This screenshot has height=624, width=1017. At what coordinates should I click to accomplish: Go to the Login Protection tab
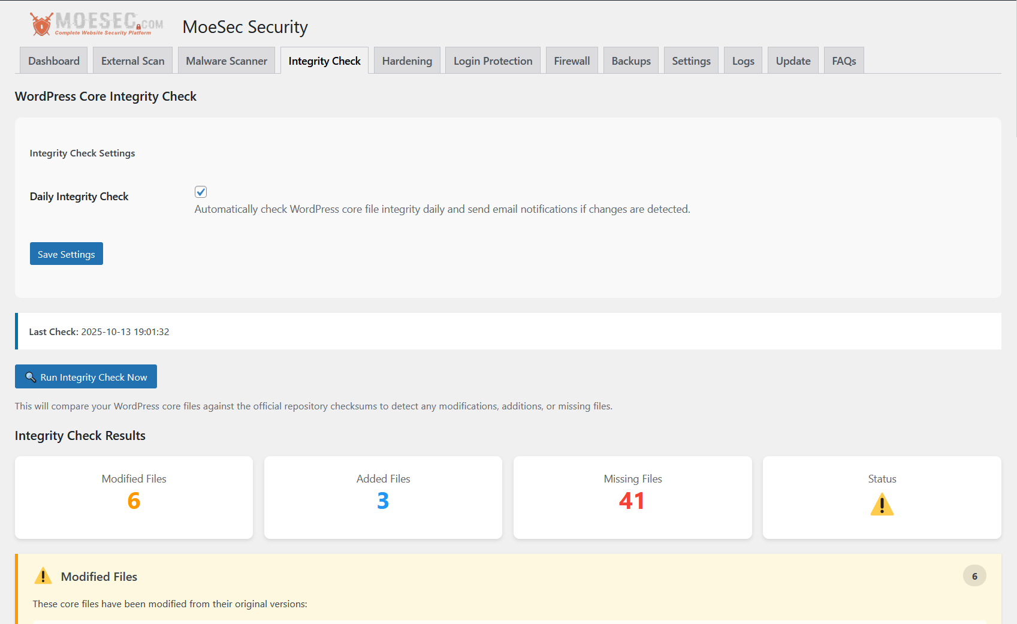493,61
